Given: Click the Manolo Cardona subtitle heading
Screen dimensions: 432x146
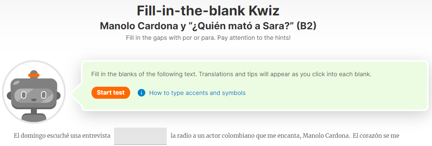Looking at the screenshot, I should 208,26.
